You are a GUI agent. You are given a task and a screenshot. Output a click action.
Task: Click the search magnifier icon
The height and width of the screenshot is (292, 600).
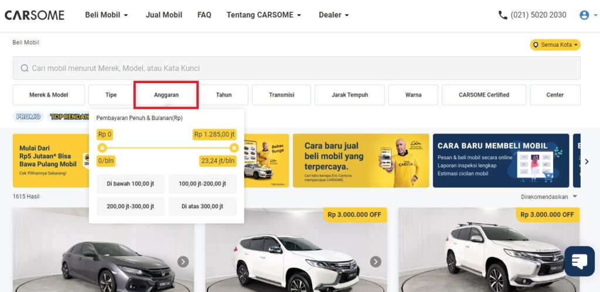pyautogui.click(x=25, y=68)
